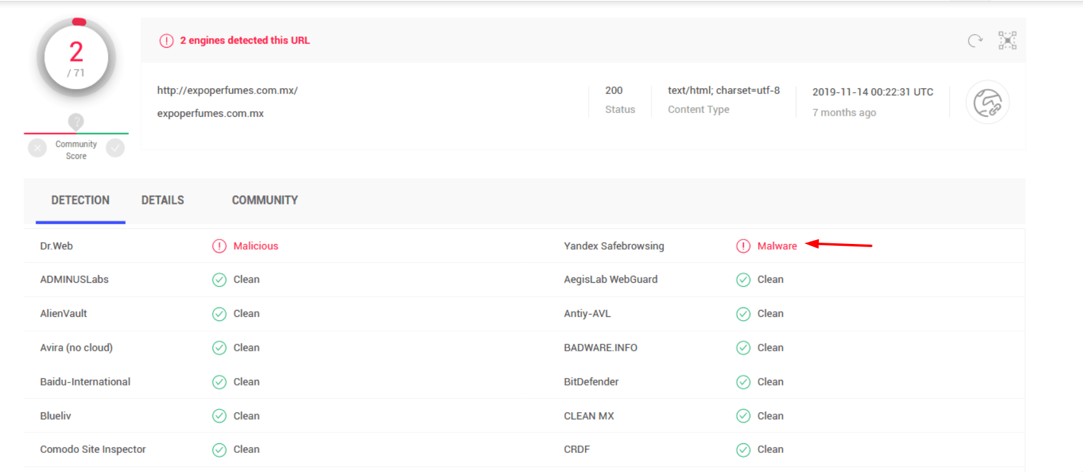
Task: Click CRDF clean checkmark icon
Action: [x=743, y=450]
